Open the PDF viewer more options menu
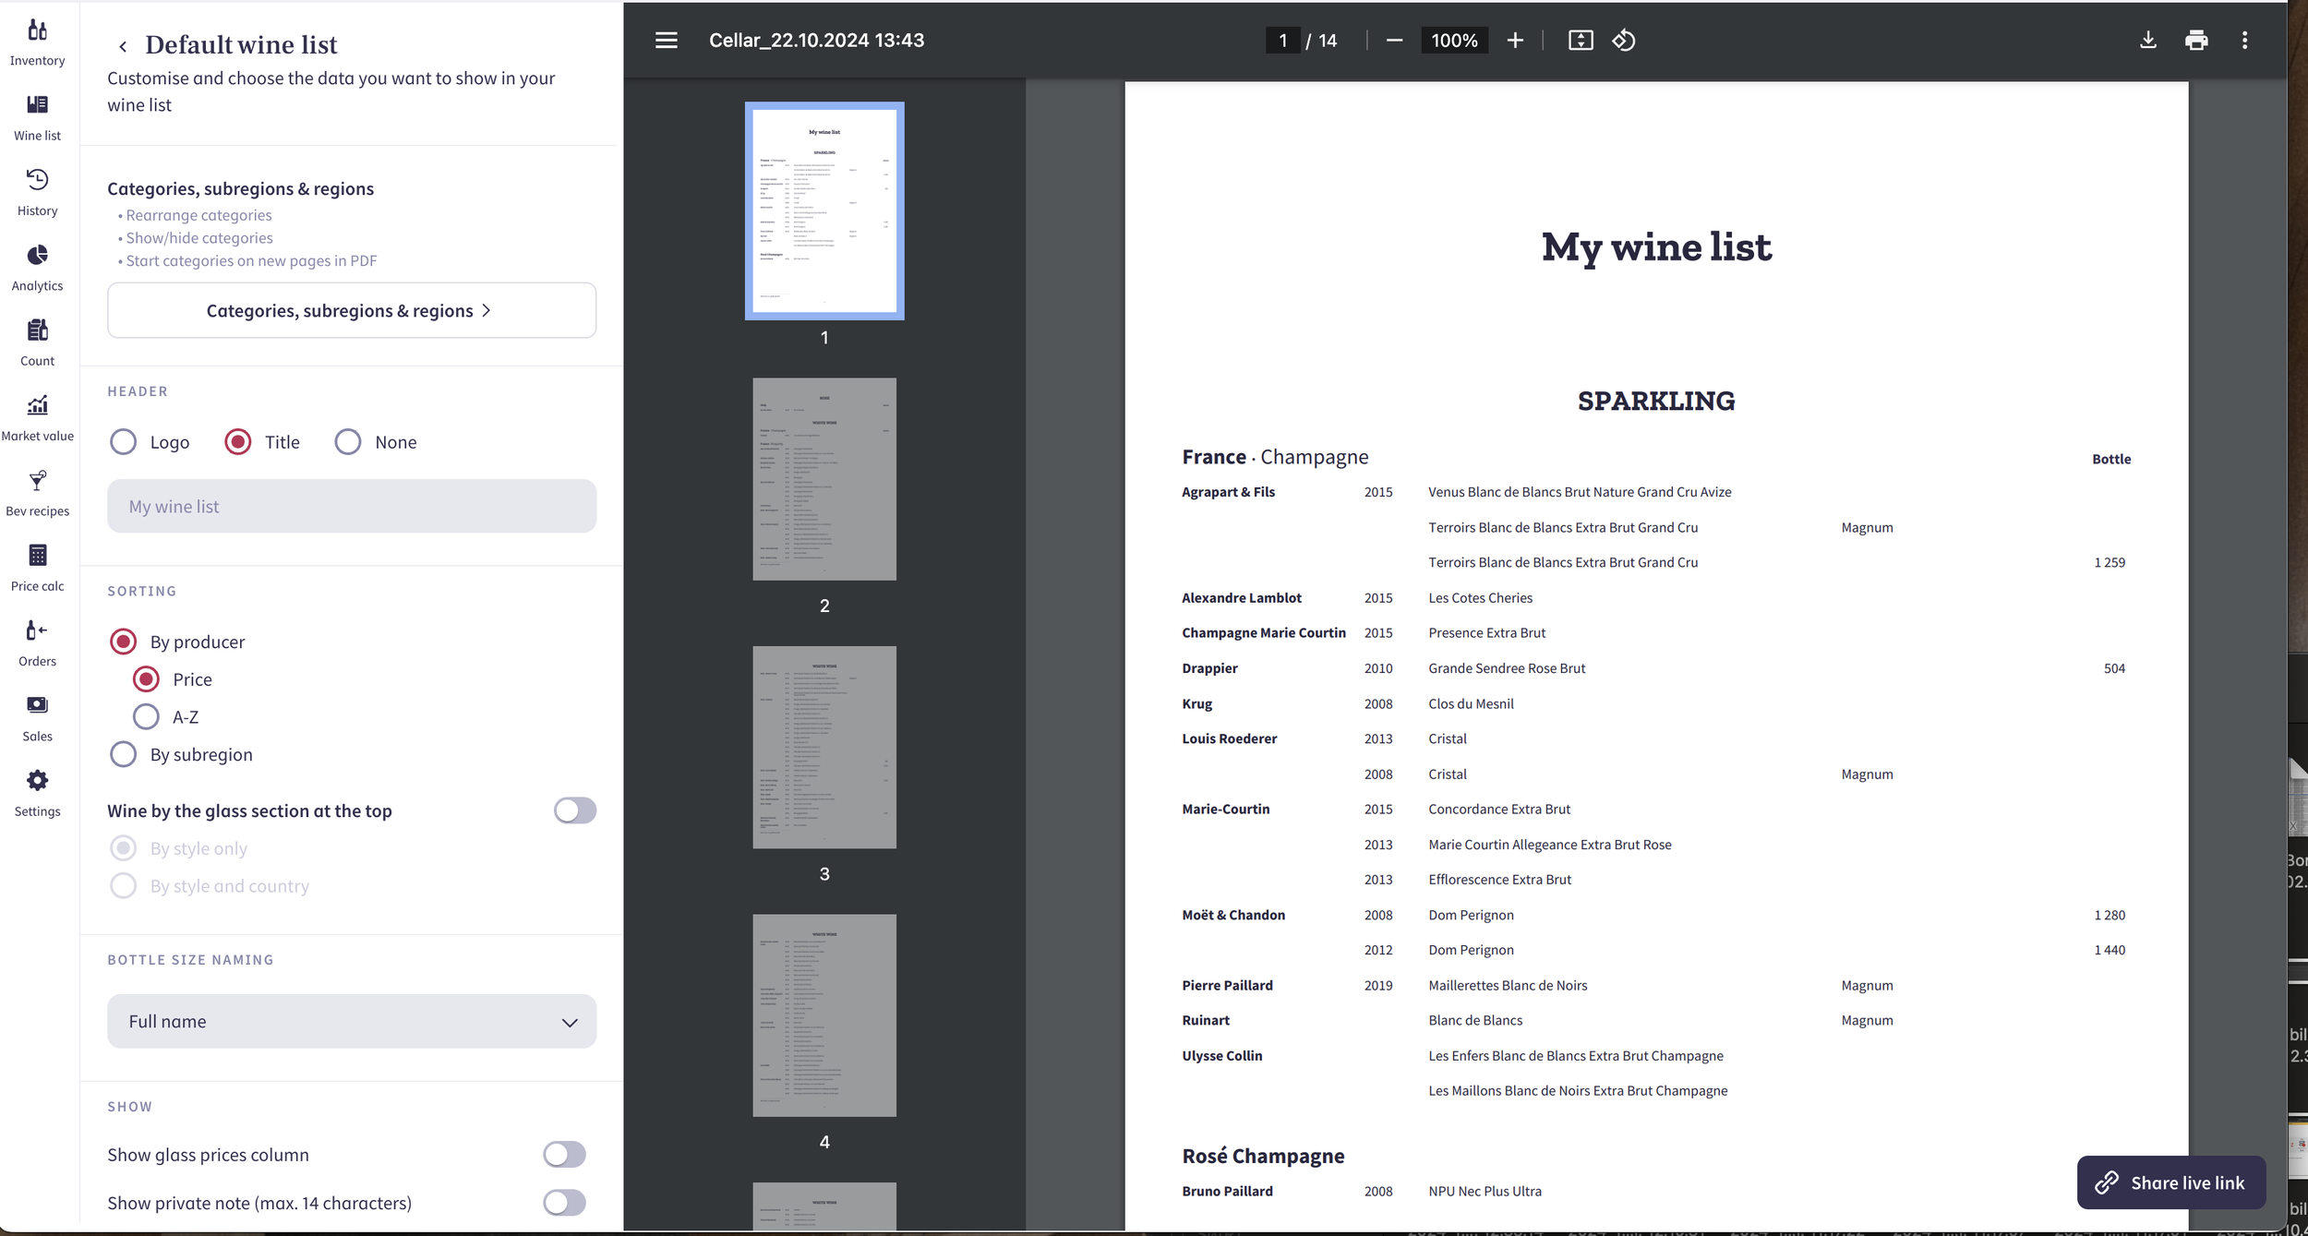Viewport: 2308px width, 1236px height. [2244, 41]
